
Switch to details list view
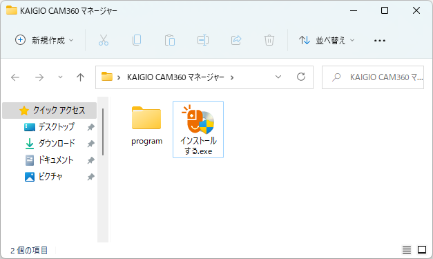pos(407,250)
